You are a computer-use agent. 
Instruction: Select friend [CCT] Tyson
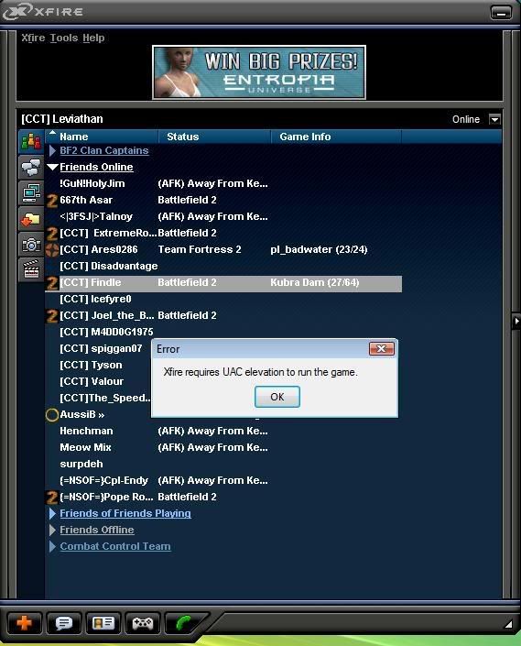pos(91,365)
